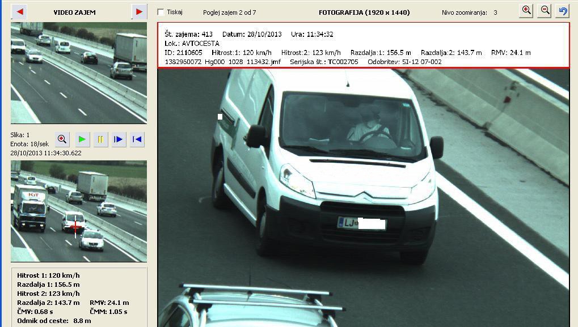Select the upper video frame thumbnail
Screen dimensions: 578x327
[79, 73]
